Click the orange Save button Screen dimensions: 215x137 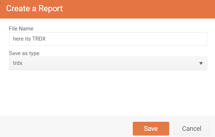pos(151,129)
